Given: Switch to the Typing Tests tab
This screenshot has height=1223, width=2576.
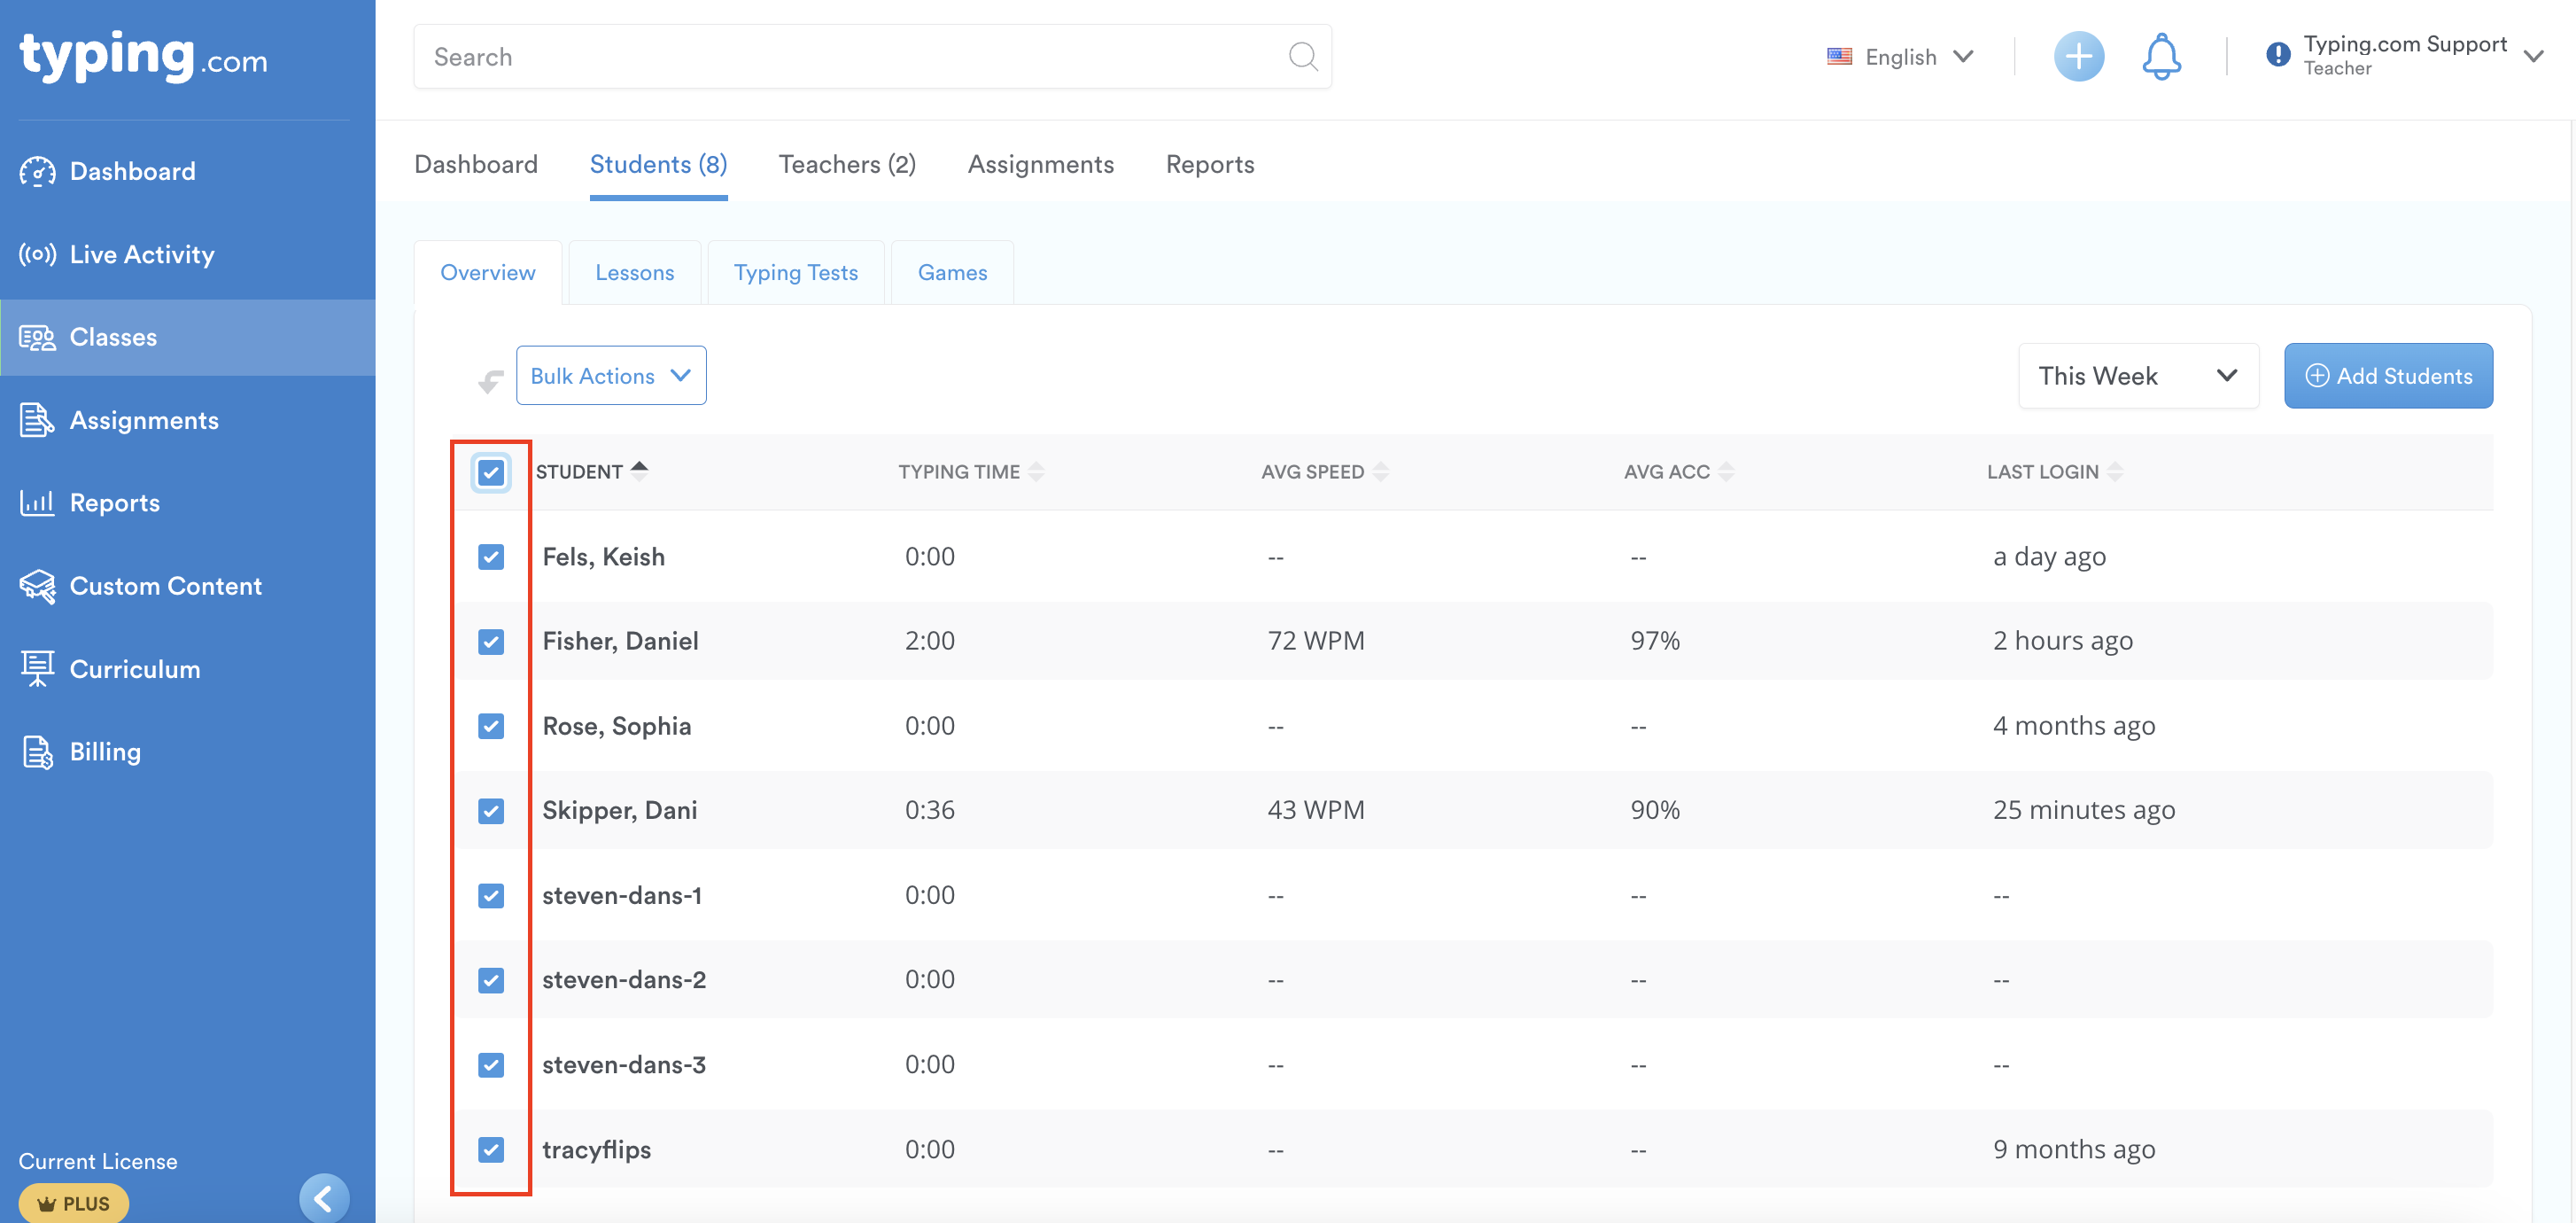Looking at the screenshot, I should [795, 272].
